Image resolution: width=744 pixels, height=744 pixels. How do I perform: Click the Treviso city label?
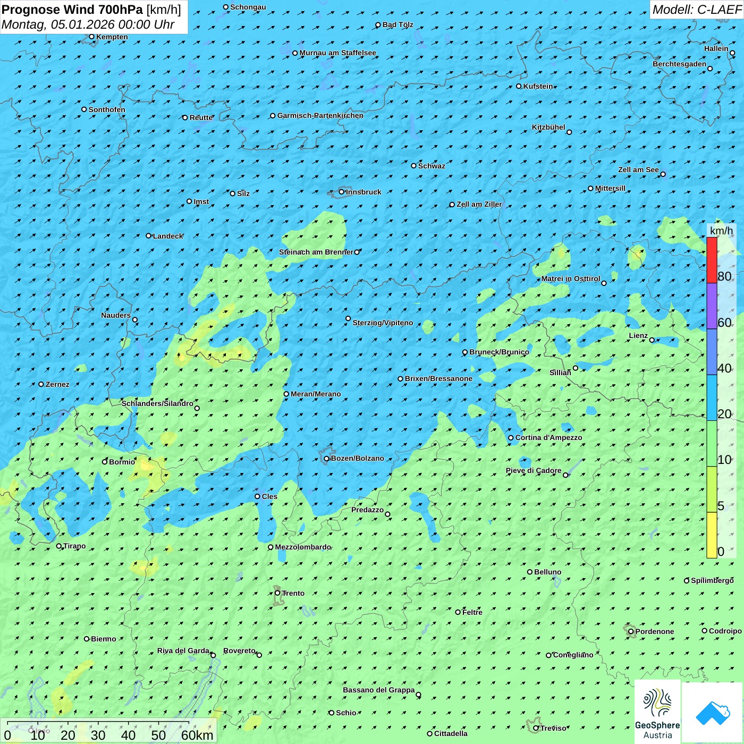pyautogui.click(x=553, y=728)
